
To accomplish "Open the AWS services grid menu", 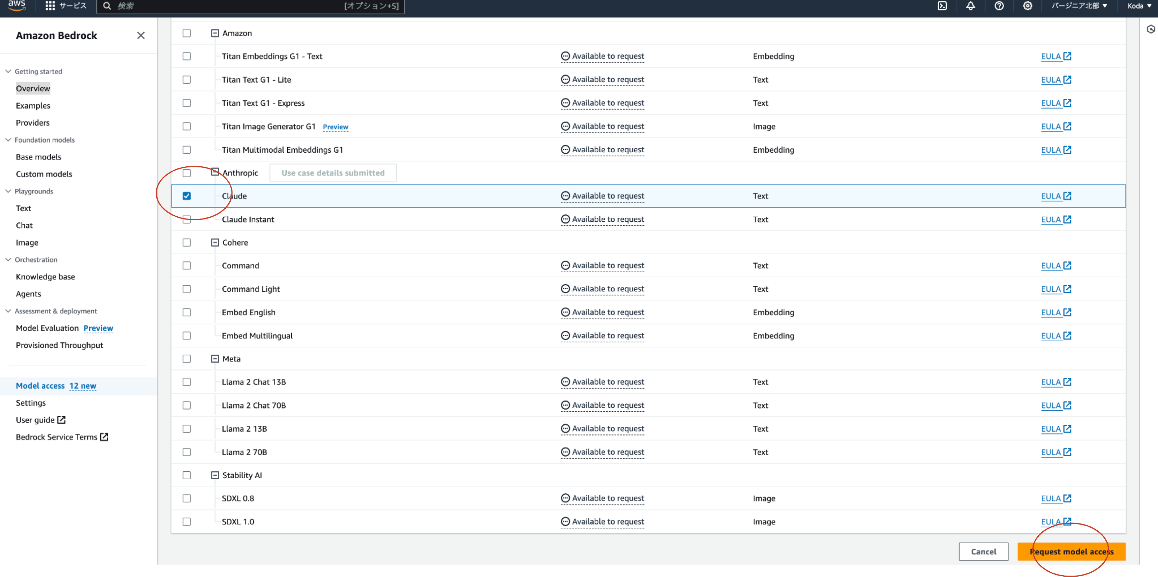I will click(x=50, y=6).
